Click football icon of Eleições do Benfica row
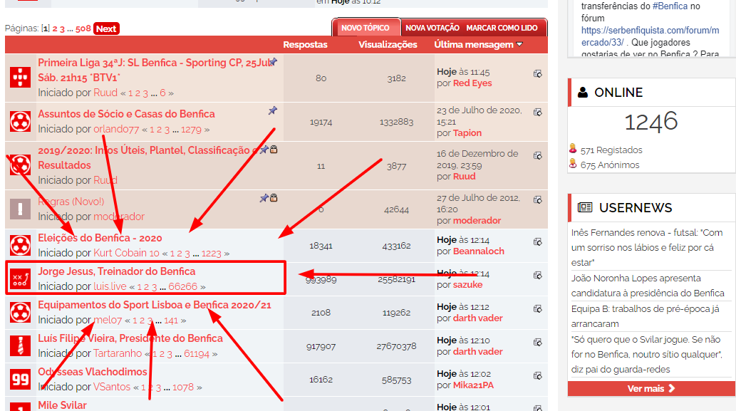 [x=20, y=245]
